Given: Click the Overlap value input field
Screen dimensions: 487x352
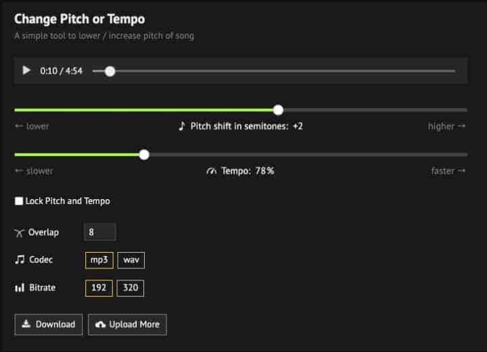Looking at the screenshot, I should (x=100, y=232).
